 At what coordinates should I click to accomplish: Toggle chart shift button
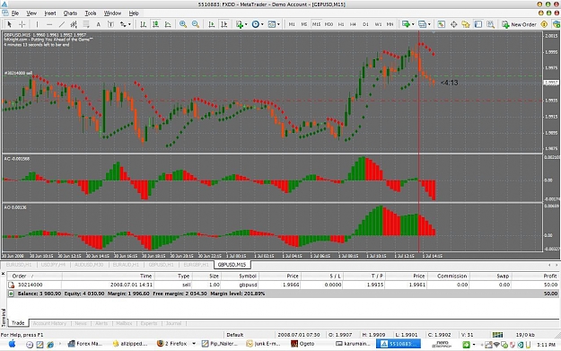(224, 24)
